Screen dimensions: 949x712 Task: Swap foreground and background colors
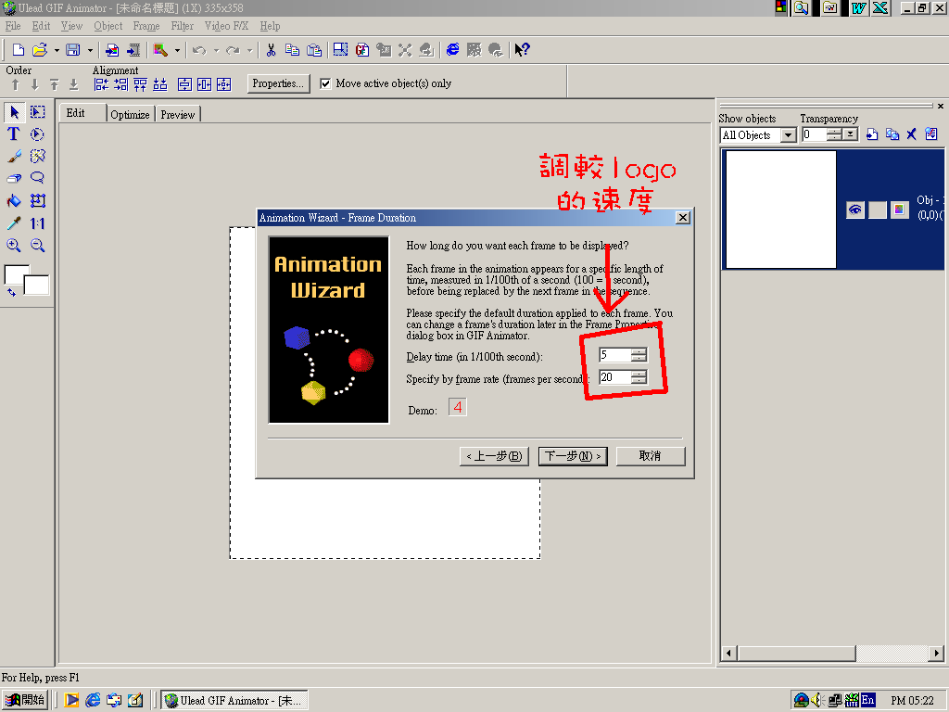pyautogui.click(x=11, y=292)
